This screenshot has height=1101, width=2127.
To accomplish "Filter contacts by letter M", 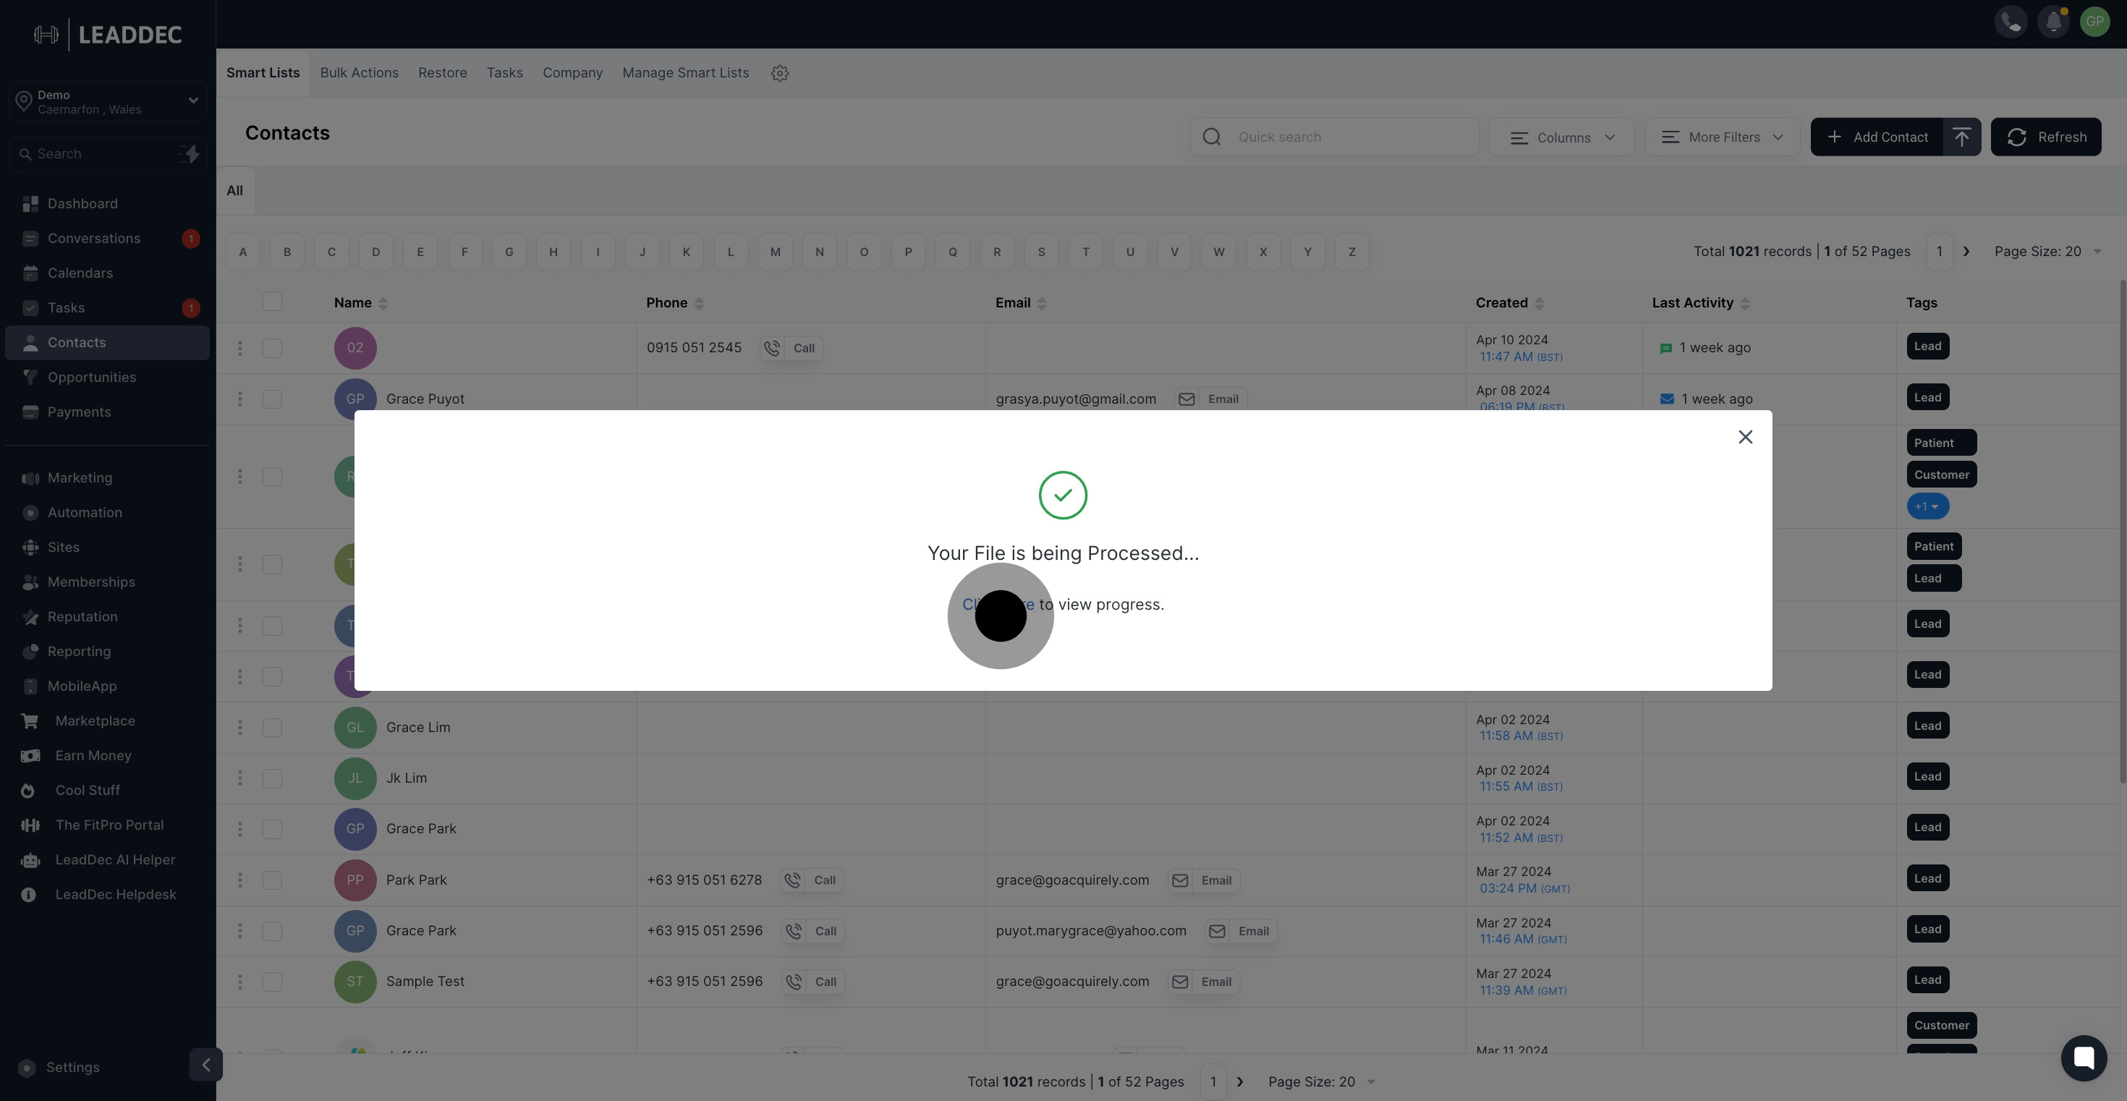I will pos(776,252).
